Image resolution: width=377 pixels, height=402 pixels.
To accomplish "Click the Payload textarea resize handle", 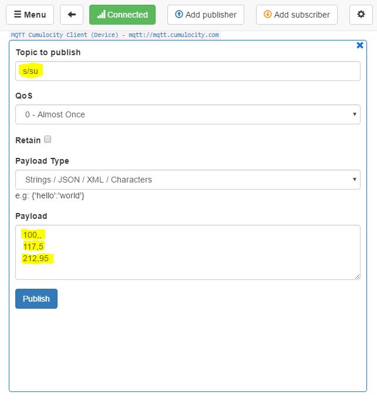I will pyautogui.click(x=356, y=276).
